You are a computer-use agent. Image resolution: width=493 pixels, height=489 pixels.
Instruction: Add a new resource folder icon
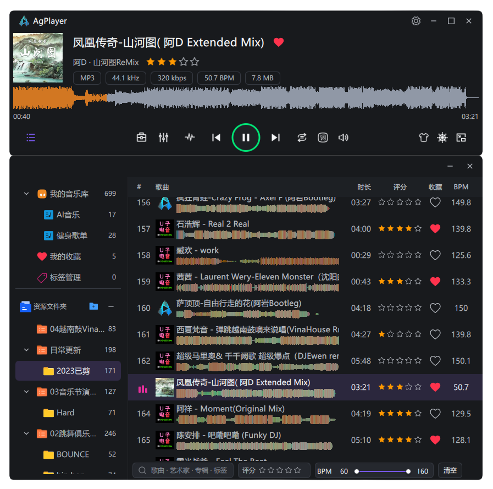click(x=93, y=306)
